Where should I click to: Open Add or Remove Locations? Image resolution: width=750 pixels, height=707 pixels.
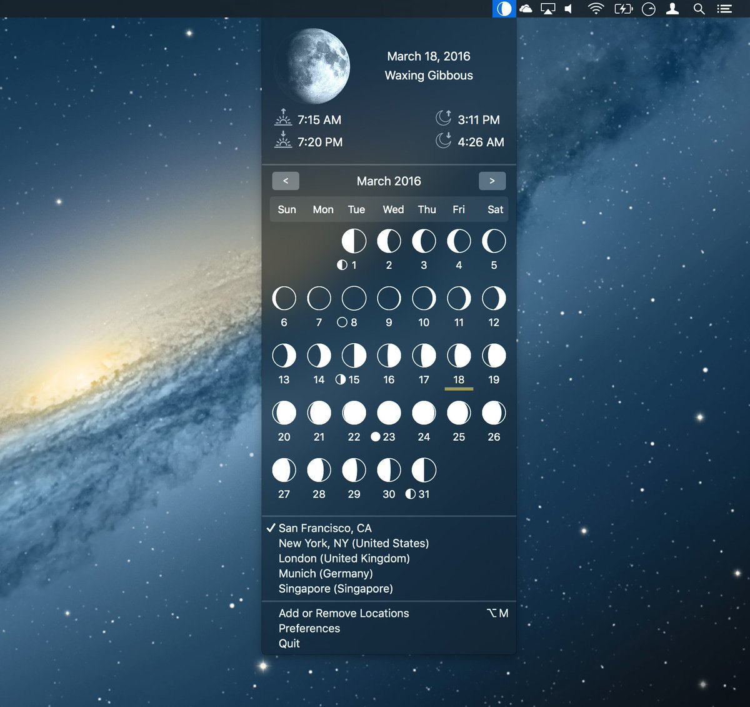344,613
